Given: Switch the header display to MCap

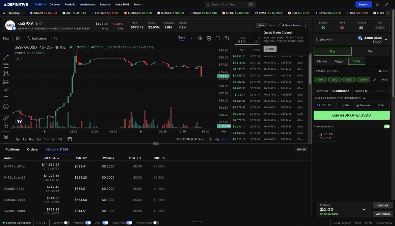Looking at the screenshot, I should tap(272, 25).
